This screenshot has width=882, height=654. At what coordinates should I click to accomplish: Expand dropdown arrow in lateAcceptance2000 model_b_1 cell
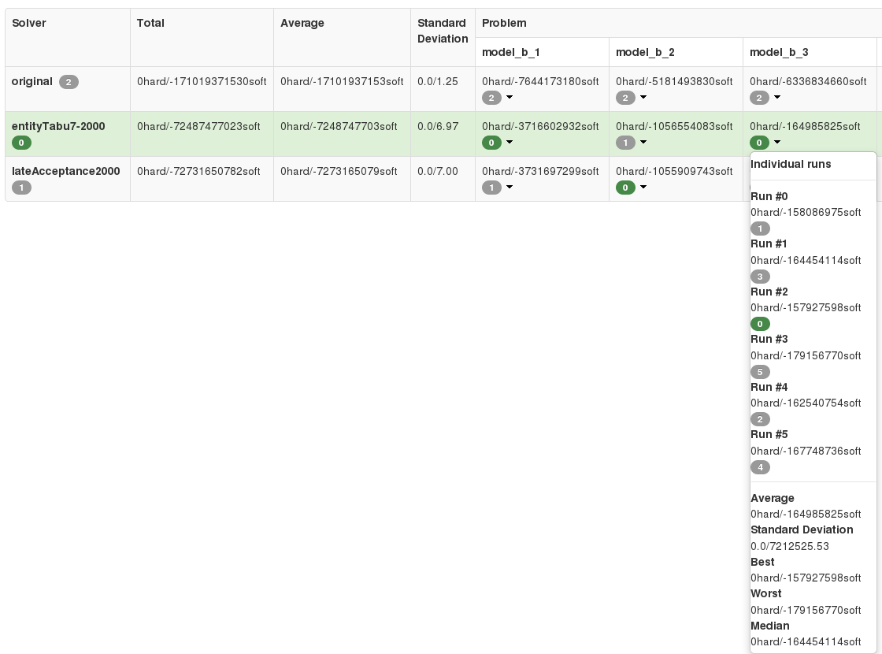(x=509, y=188)
